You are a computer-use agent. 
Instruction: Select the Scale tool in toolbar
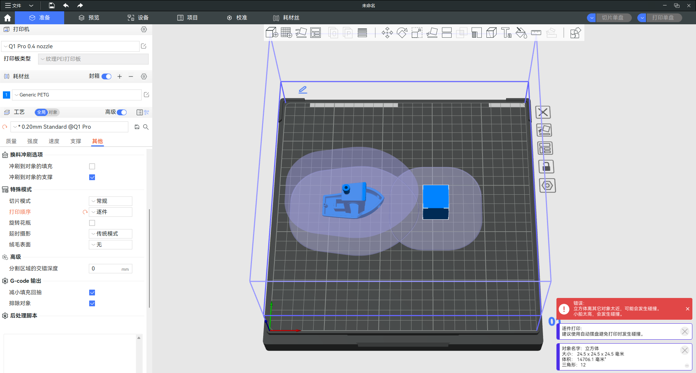(417, 33)
